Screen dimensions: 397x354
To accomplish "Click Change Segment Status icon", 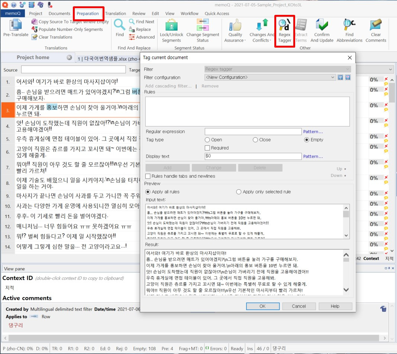I will (x=203, y=25).
